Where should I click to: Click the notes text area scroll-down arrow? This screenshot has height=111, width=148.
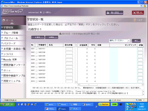[143, 94]
